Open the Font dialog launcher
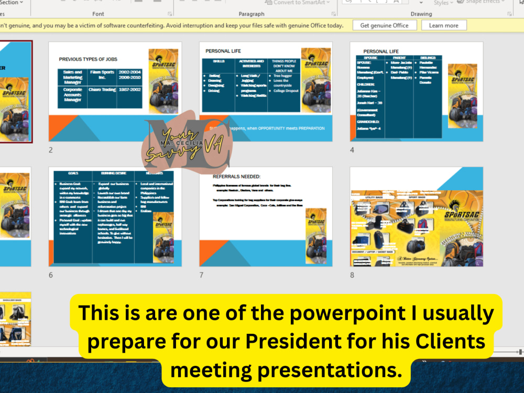524x393 pixels. pos(170,14)
